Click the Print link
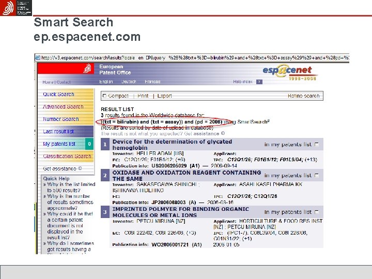Screen dimensions: 372x279 [x=143, y=96]
